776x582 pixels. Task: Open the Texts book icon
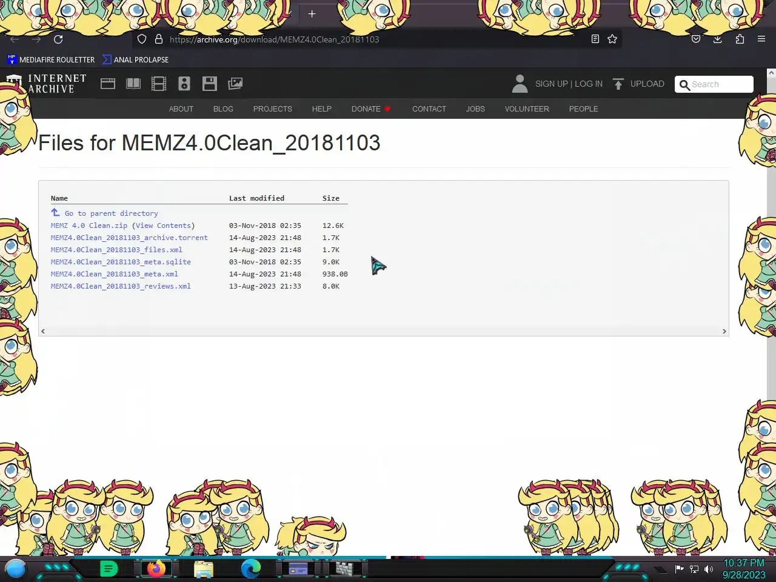(133, 84)
